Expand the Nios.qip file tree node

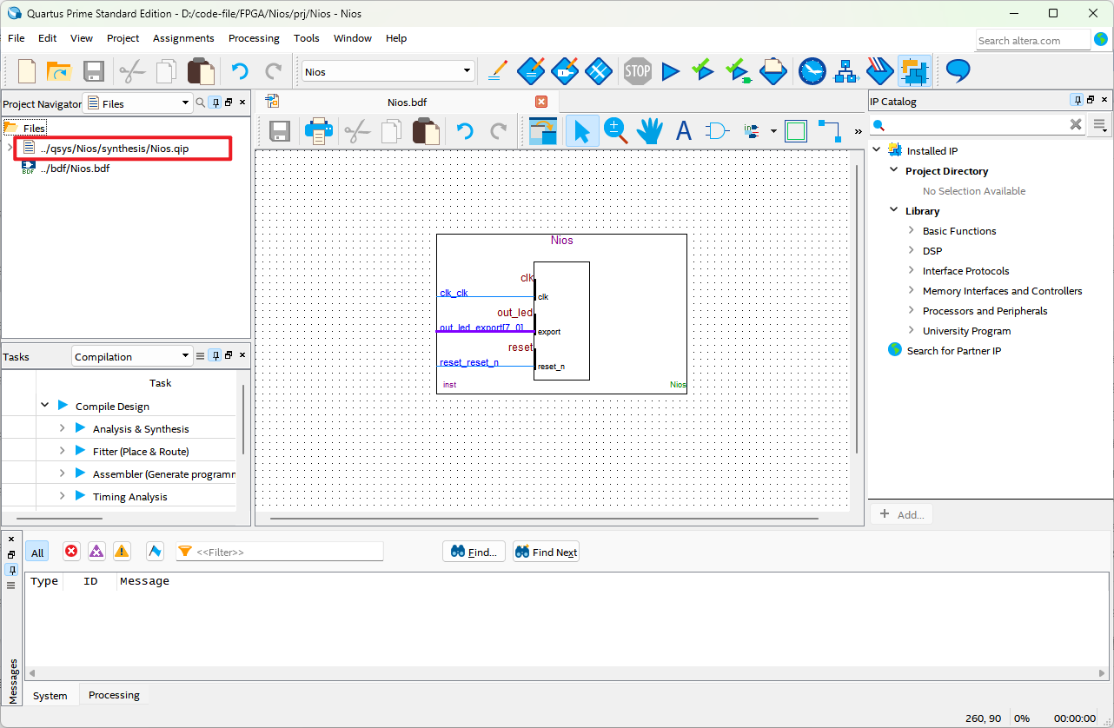point(10,148)
